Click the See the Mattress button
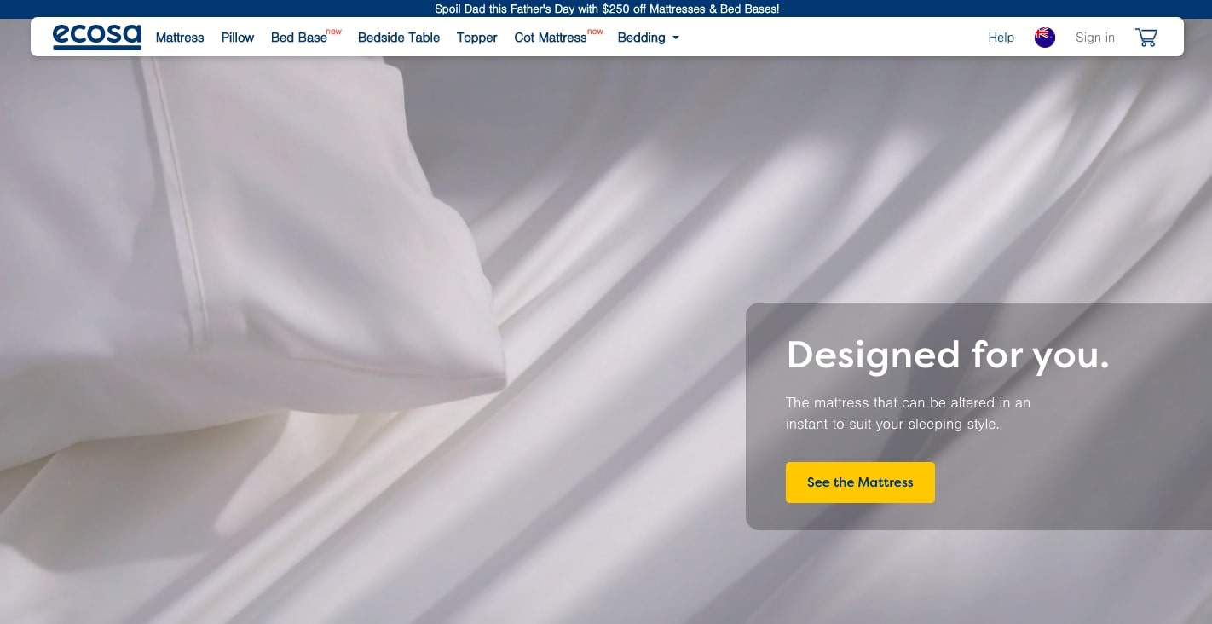1212x624 pixels. [x=860, y=482]
